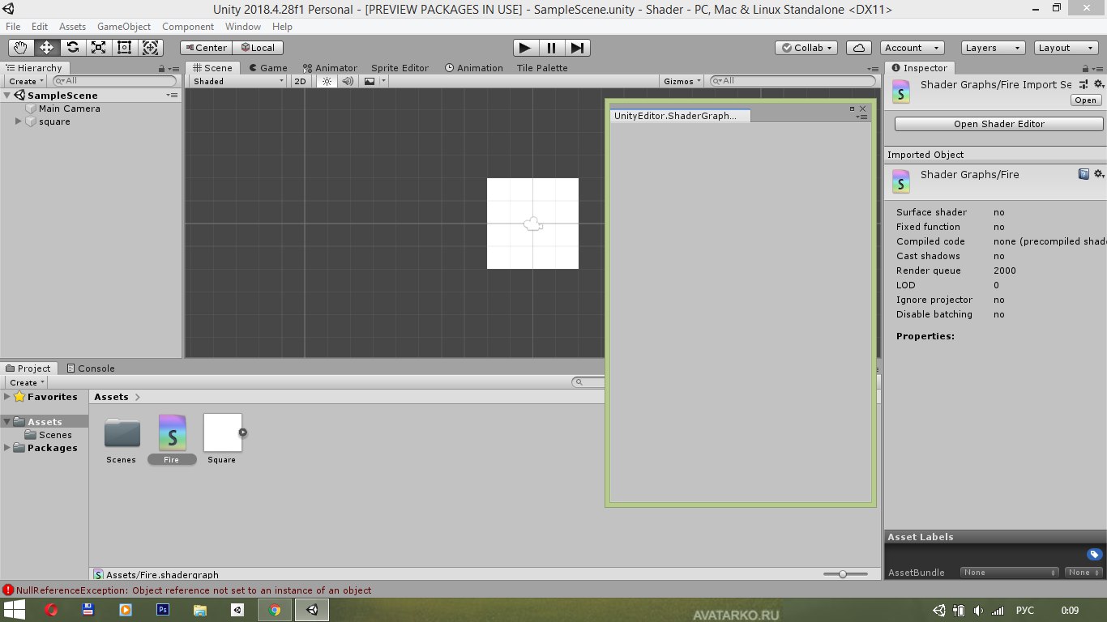Select the Square sprite asset

point(222,439)
